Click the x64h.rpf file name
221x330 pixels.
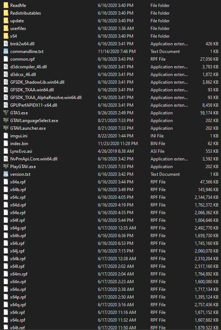18,236
